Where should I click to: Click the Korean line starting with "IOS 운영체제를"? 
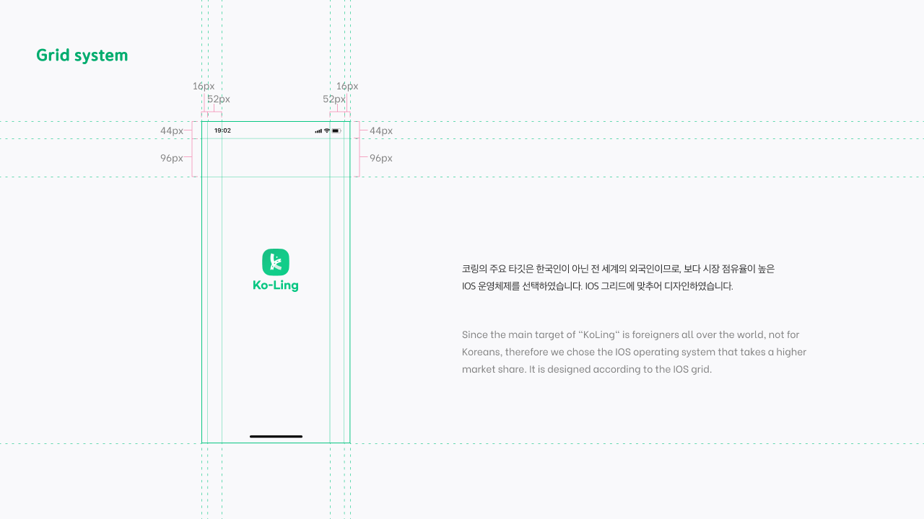[x=598, y=286]
